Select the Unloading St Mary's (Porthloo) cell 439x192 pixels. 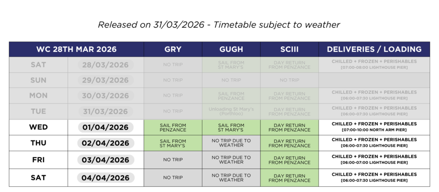click(x=231, y=111)
